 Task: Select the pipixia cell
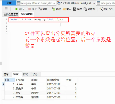point(23,84)
